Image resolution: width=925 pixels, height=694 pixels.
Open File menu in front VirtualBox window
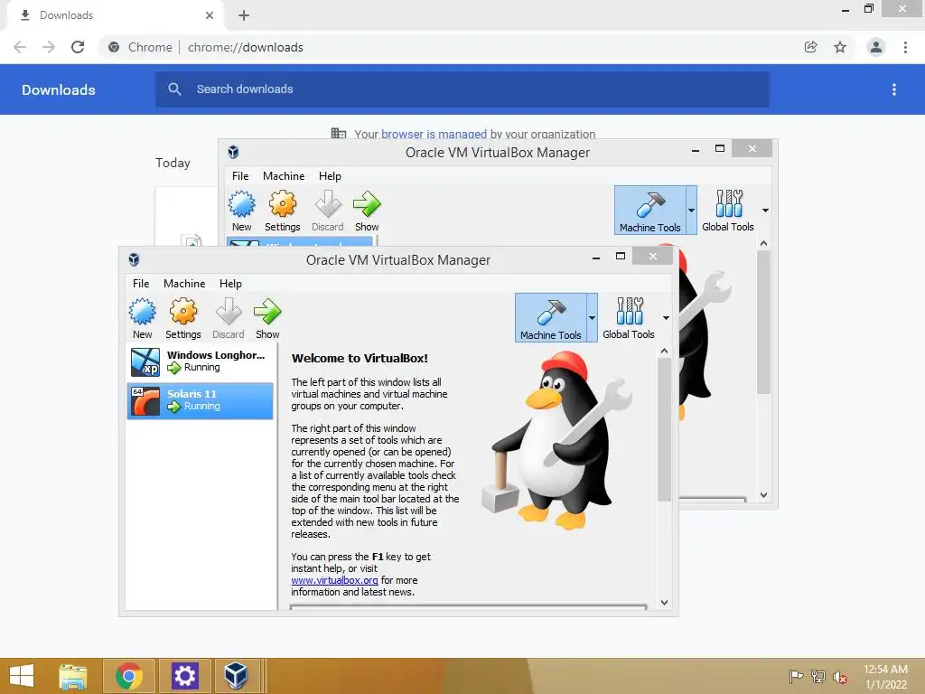point(141,283)
